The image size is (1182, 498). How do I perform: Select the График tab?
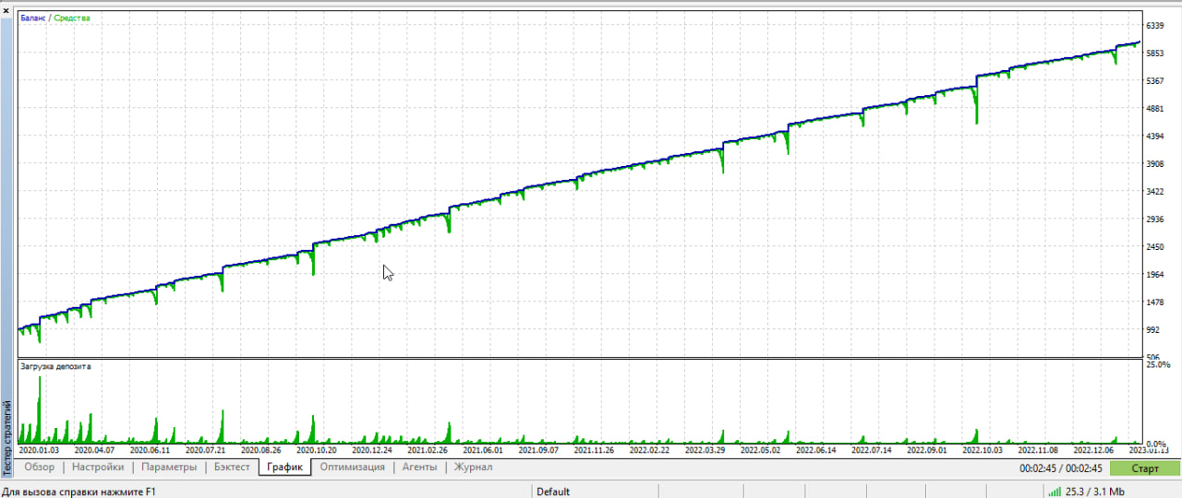pyautogui.click(x=284, y=468)
